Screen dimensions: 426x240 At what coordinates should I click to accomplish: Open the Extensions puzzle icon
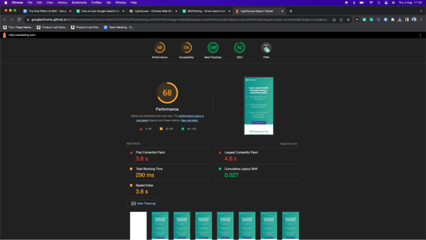pos(392,20)
